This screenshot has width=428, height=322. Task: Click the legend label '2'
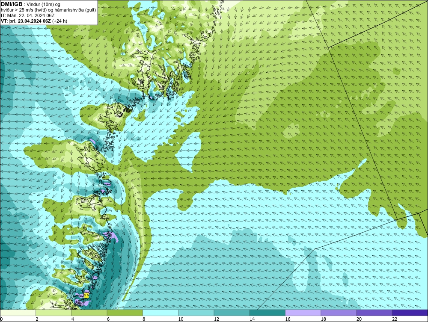(37, 319)
